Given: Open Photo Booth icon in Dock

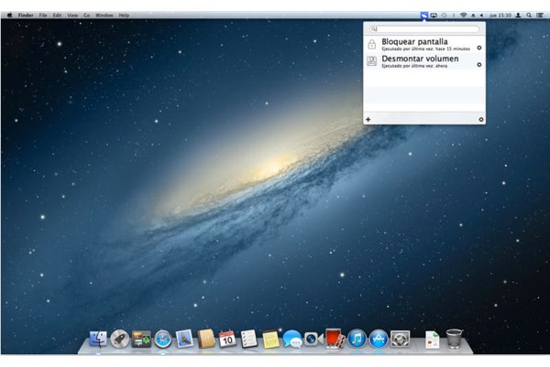Looking at the screenshot, I should [x=335, y=339].
